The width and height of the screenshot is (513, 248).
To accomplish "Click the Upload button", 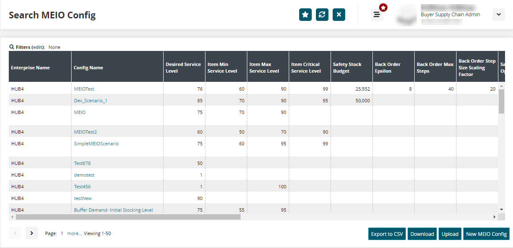I will (x=450, y=234).
